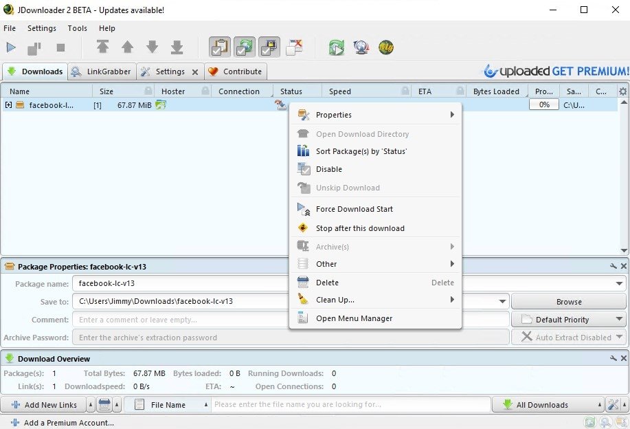630x429 pixels.
Task: Click the file name search field
Action: click(x=351, y=404)
